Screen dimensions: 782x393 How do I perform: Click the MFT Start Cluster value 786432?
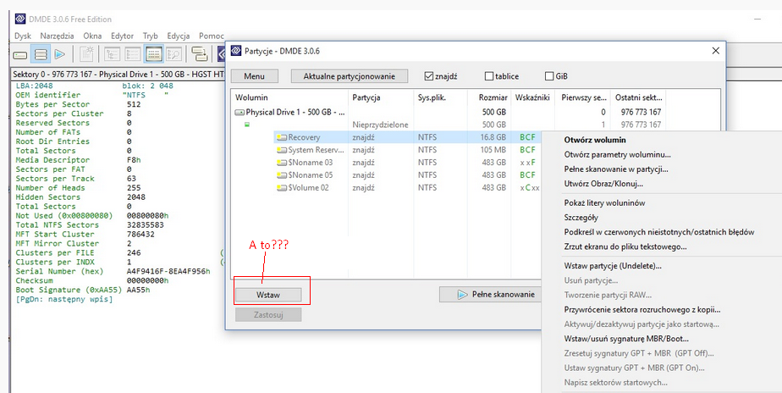(141, 235)
